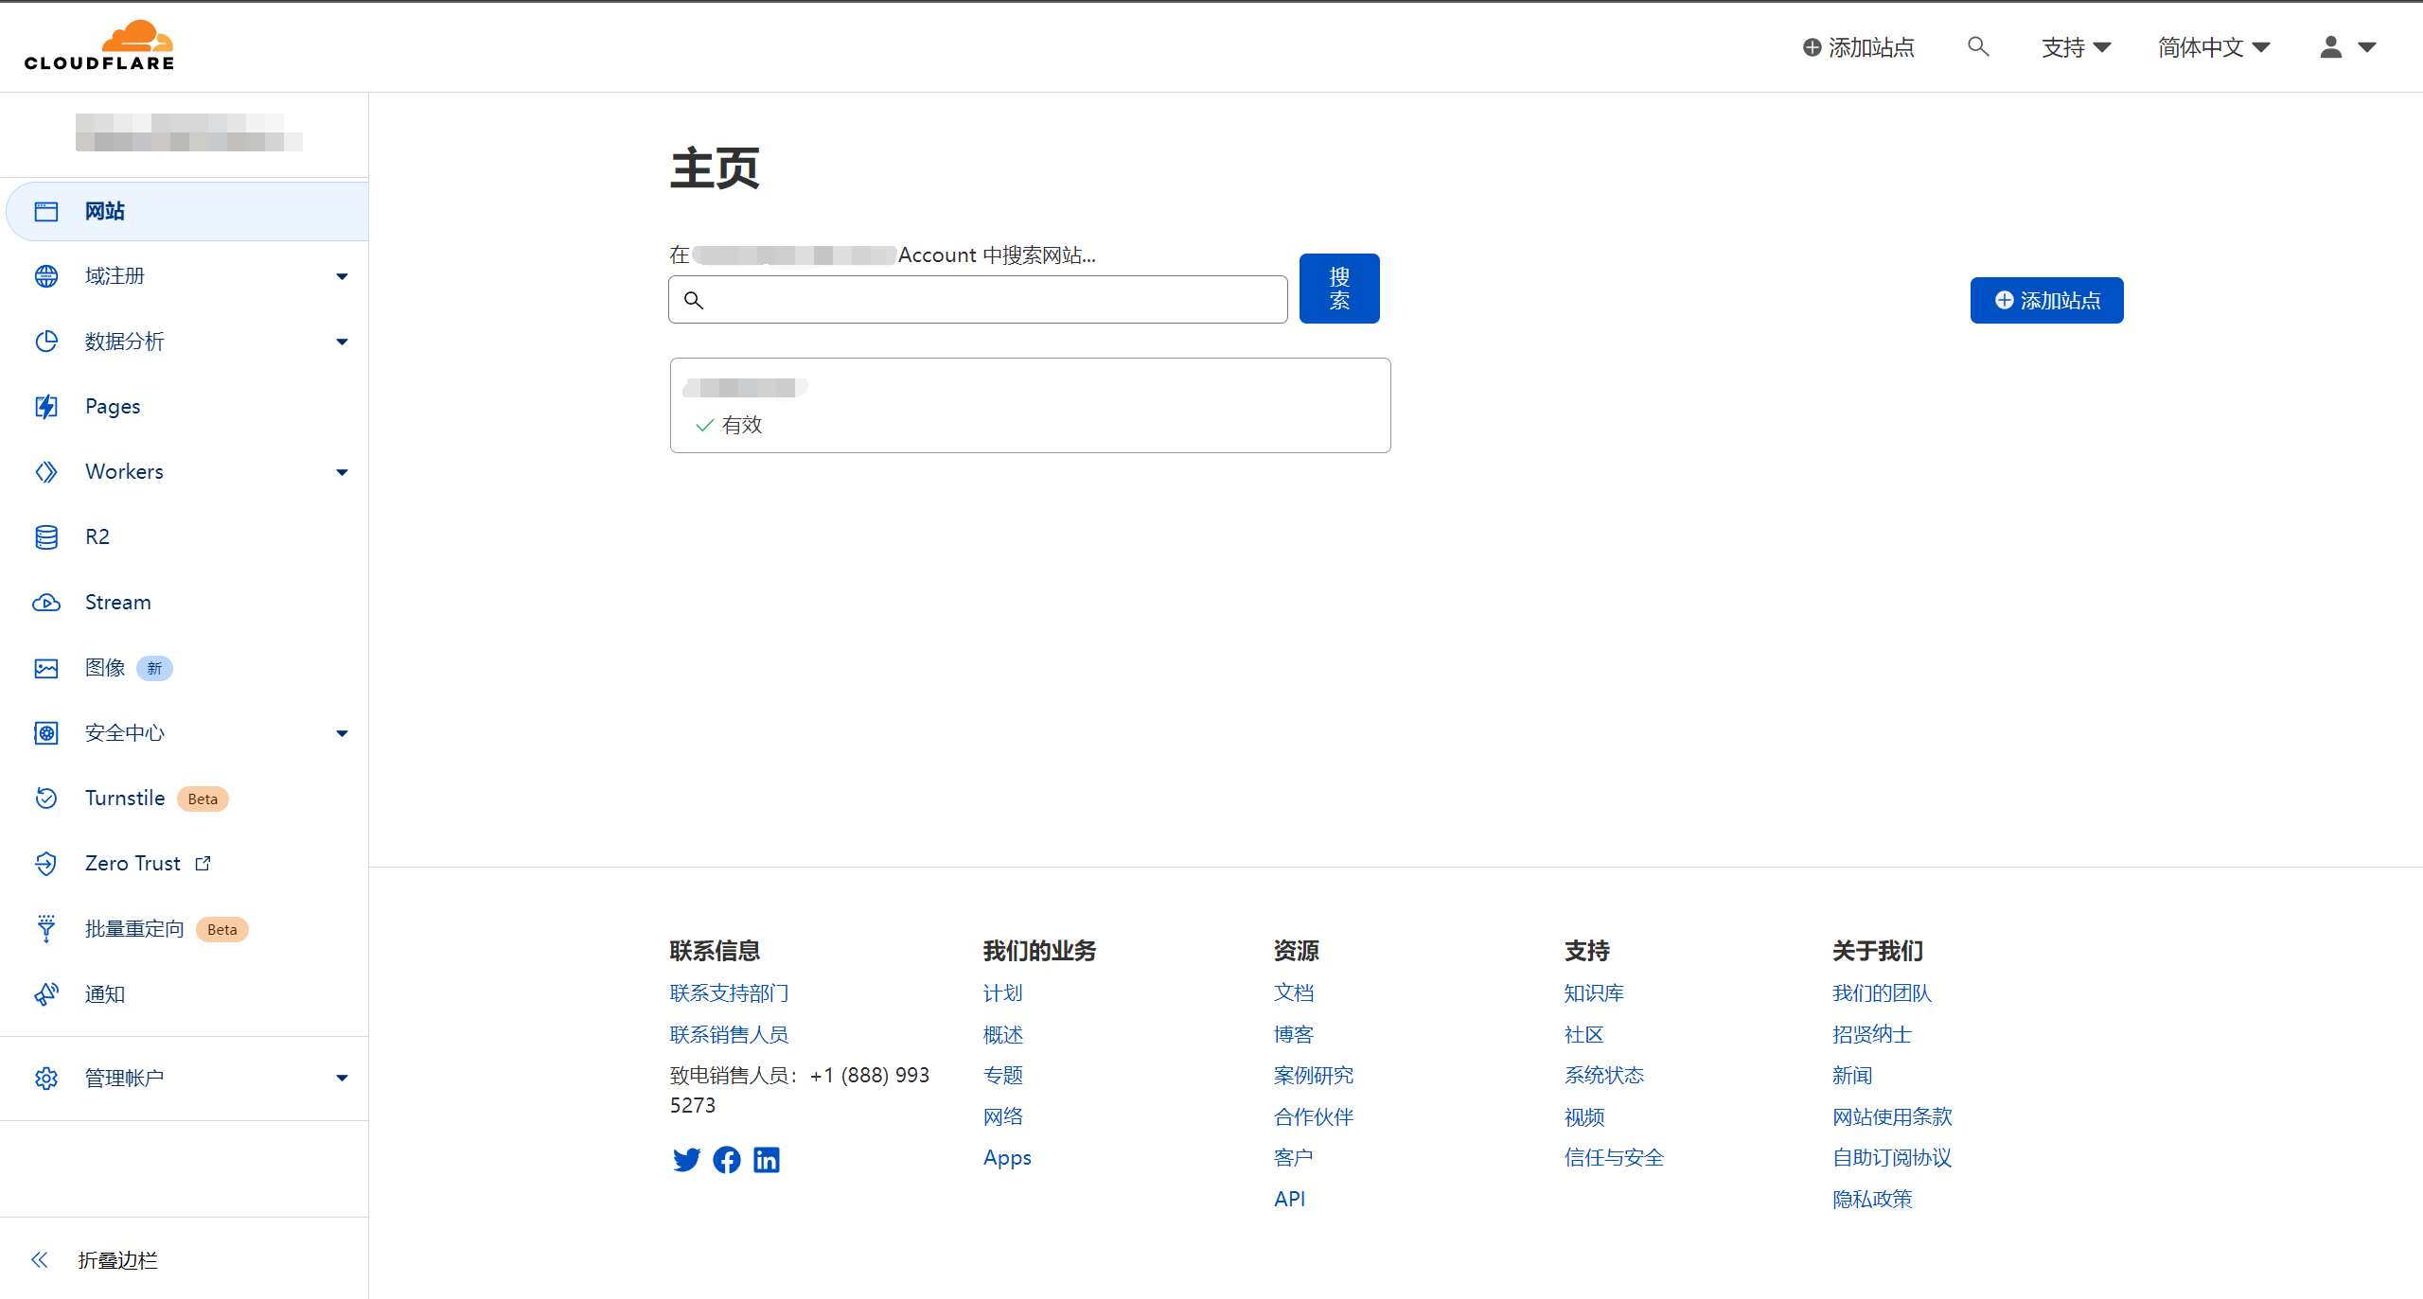Click the site search input field

click(x=981, y=300)
